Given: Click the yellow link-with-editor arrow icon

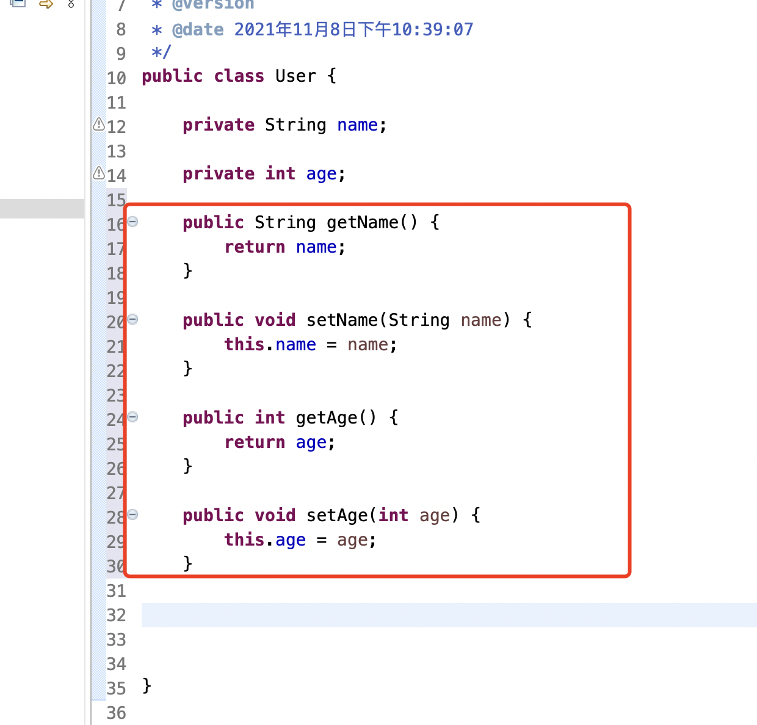Looking at the screenshot, I should point(46,4).
